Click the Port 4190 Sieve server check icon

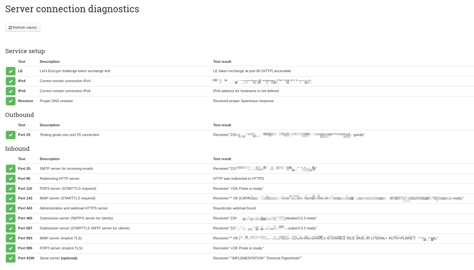(x=11, y=258)
